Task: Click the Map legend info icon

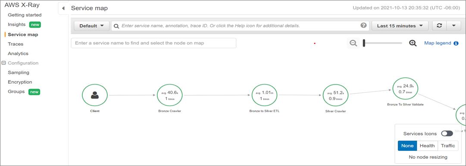Action: (456, 43)
